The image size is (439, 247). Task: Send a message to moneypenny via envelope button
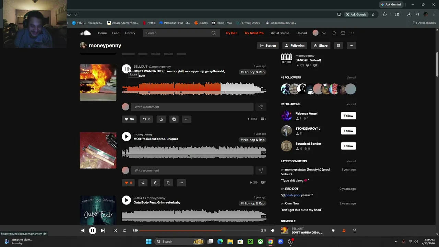[339, 45]
